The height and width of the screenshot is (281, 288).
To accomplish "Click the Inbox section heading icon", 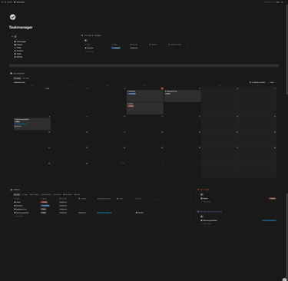I will 12,190.
